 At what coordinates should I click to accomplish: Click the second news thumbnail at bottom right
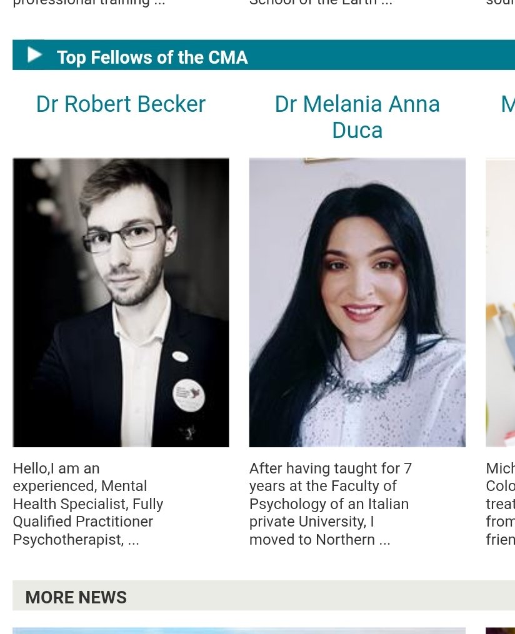(501, 631)
